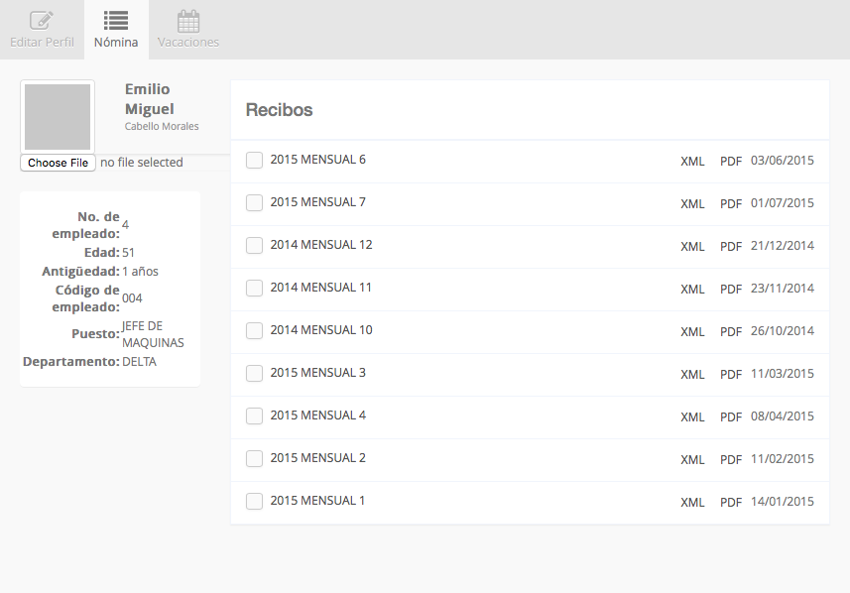850x593 pixels.
Task: Switch to the Vacaciones tab label
Action: tap(188, 43)
